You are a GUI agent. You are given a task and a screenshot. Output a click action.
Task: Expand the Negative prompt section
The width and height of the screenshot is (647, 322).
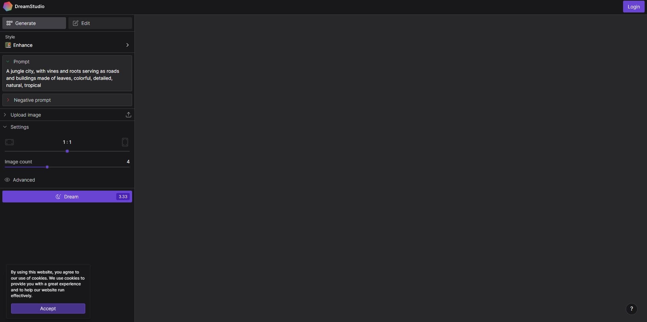(67, 100)
